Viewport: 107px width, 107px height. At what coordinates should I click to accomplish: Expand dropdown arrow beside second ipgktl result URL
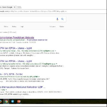(57, 64)
